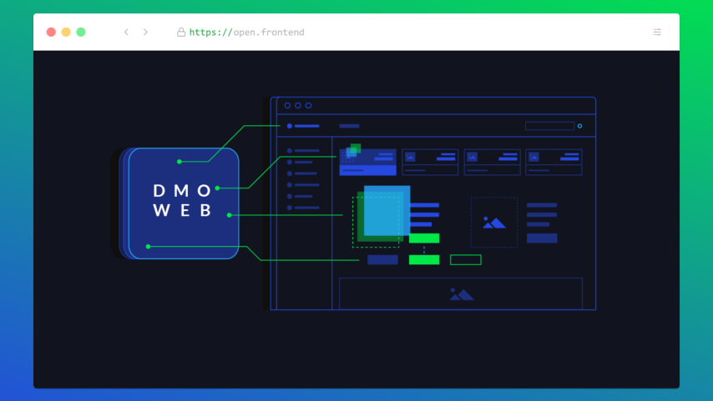Select the fourth wireframe card on the right
This screenshot has height=401, width=713.
(553, 162)
